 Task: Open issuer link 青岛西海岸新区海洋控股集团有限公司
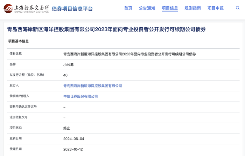tap(92, 86)
